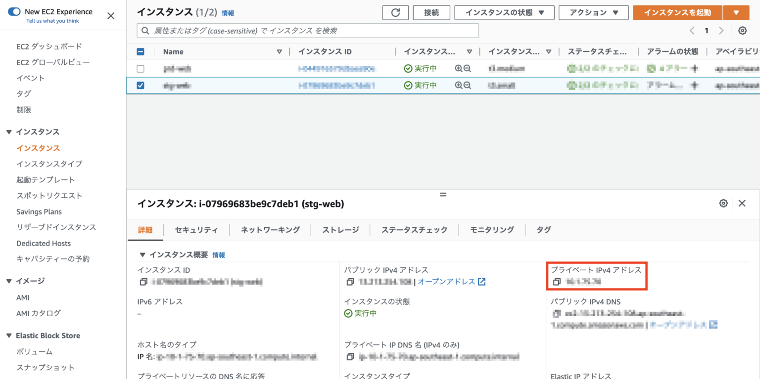Switch to the モニタリング tab
760x379 pixels.
(491, 229)
